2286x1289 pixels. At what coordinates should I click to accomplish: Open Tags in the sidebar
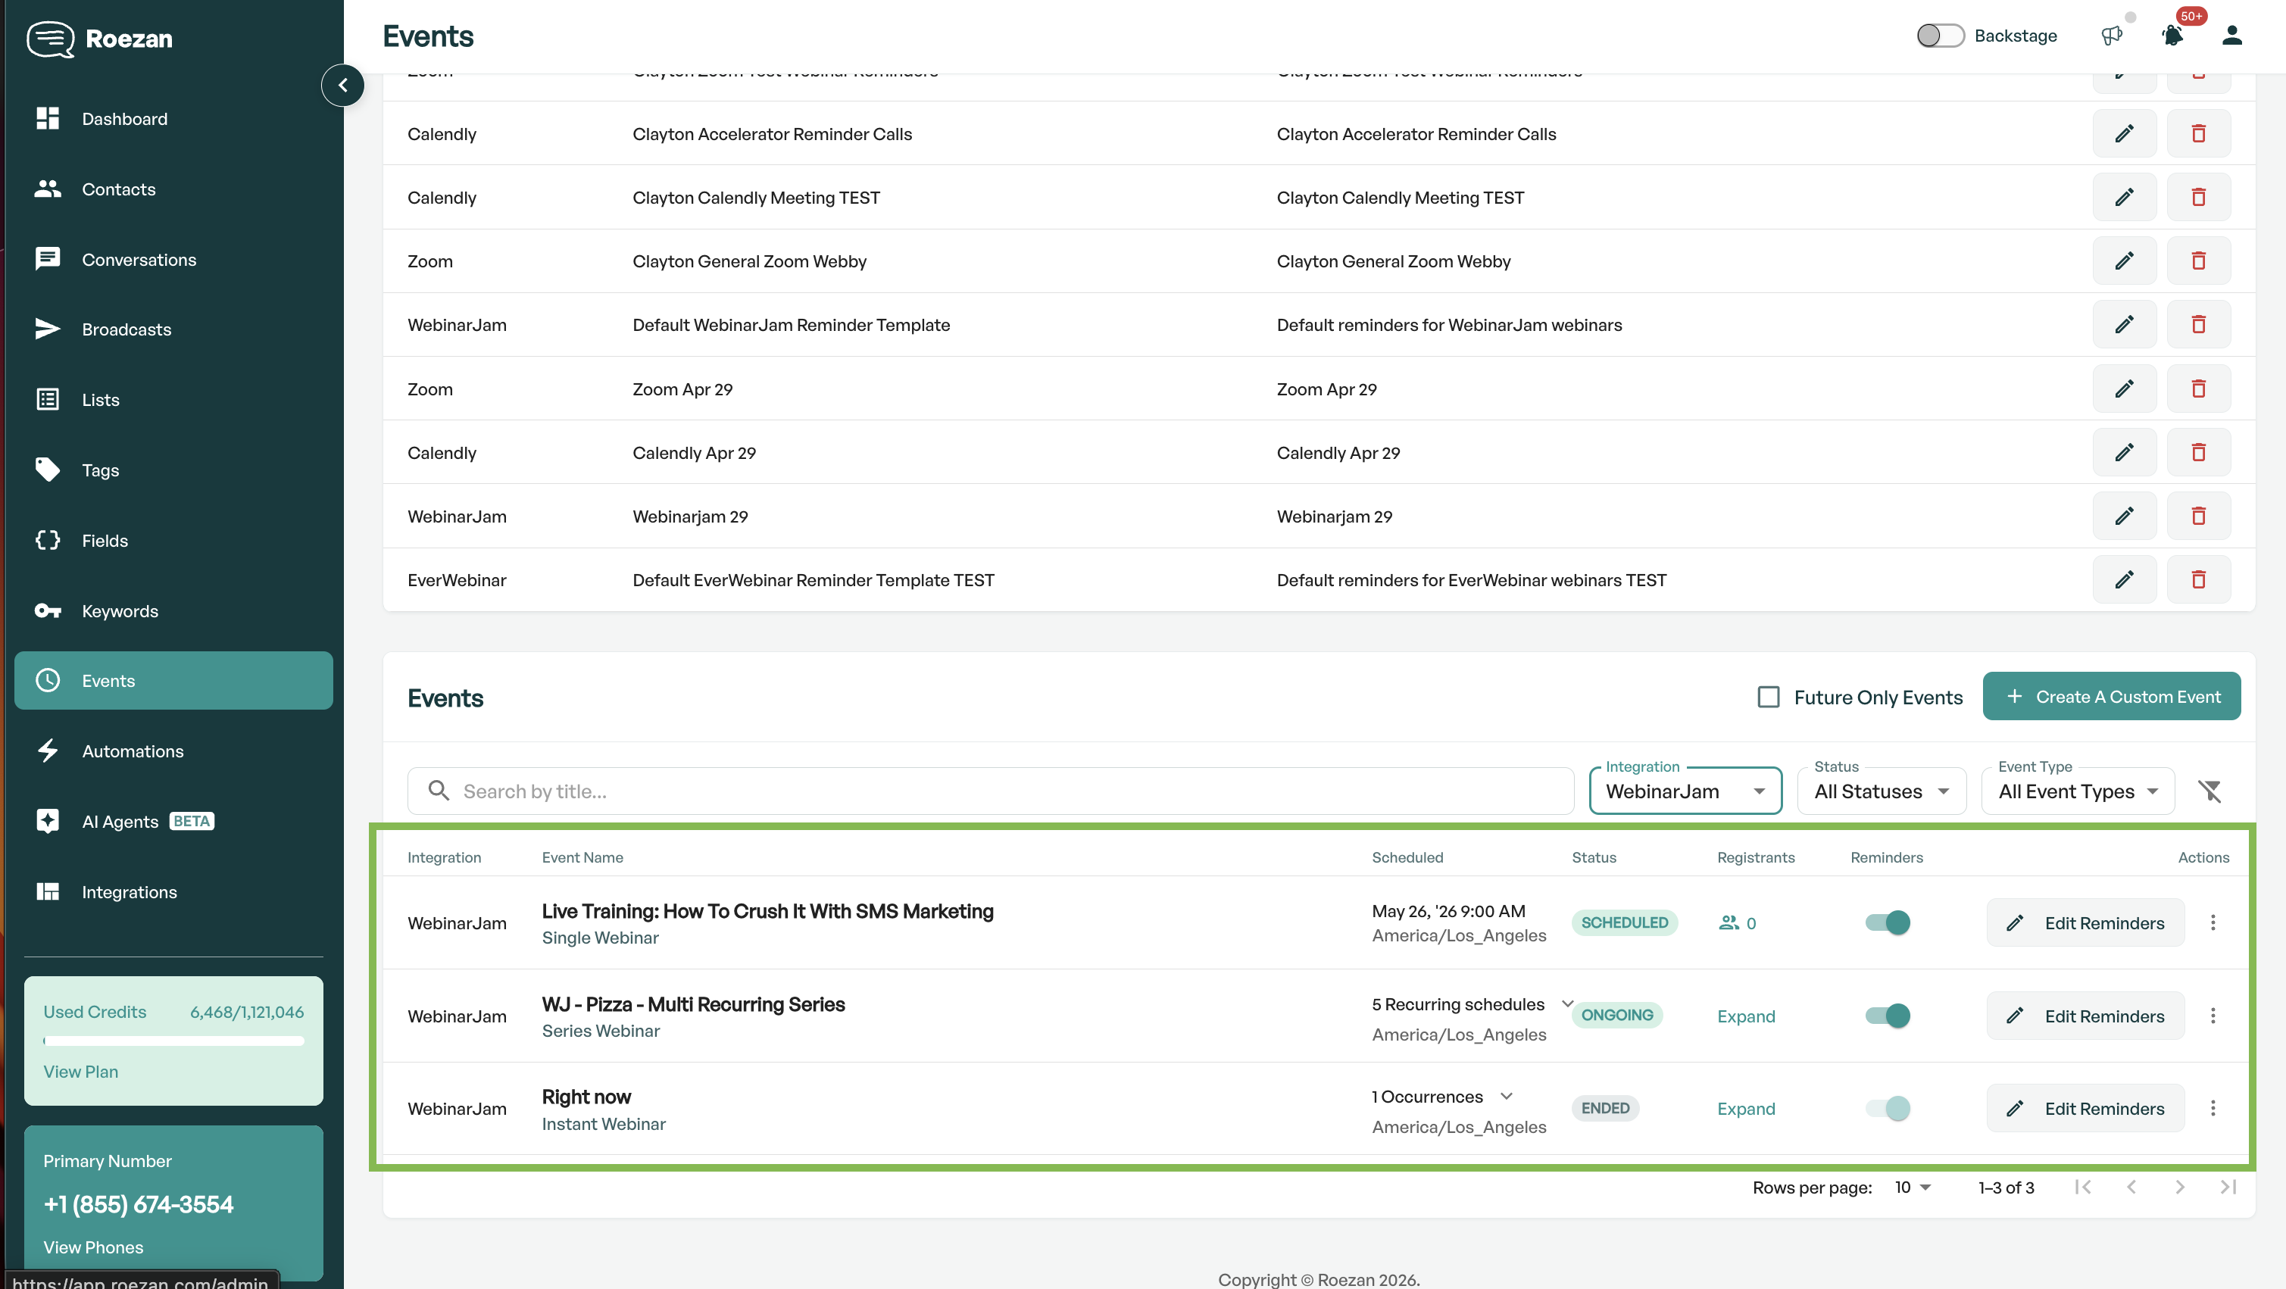pyautogui.click(x=174, y=470)
